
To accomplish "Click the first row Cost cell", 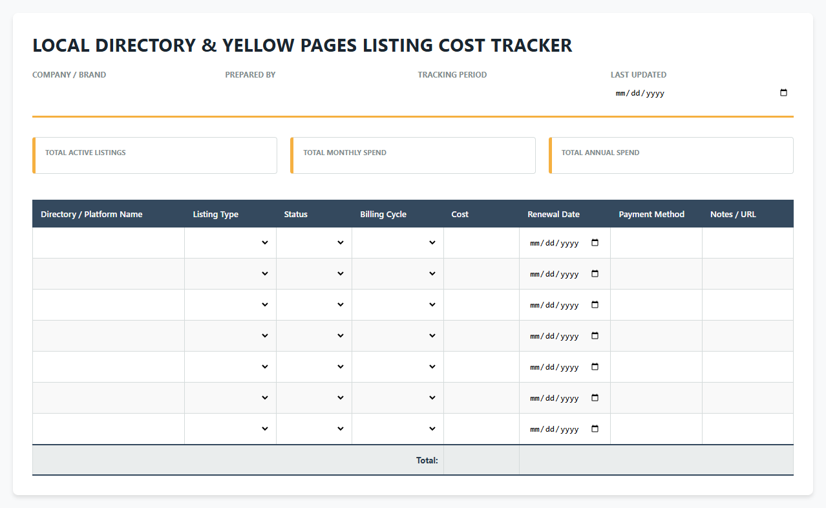I will (x=482, y=243).
